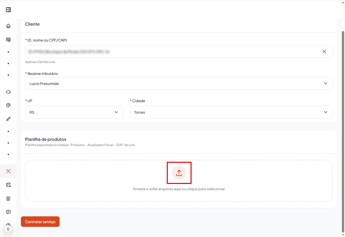Open the database settings icon
The width and height of the screenshot is (345, 237).
click(x=8, y=185)
